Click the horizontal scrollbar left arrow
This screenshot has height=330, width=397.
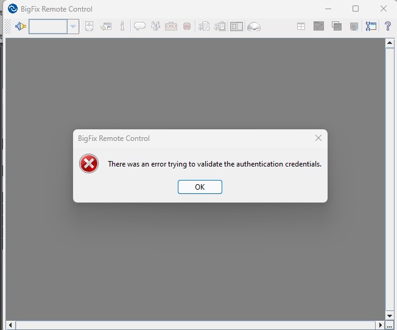(x=10, y=325)
